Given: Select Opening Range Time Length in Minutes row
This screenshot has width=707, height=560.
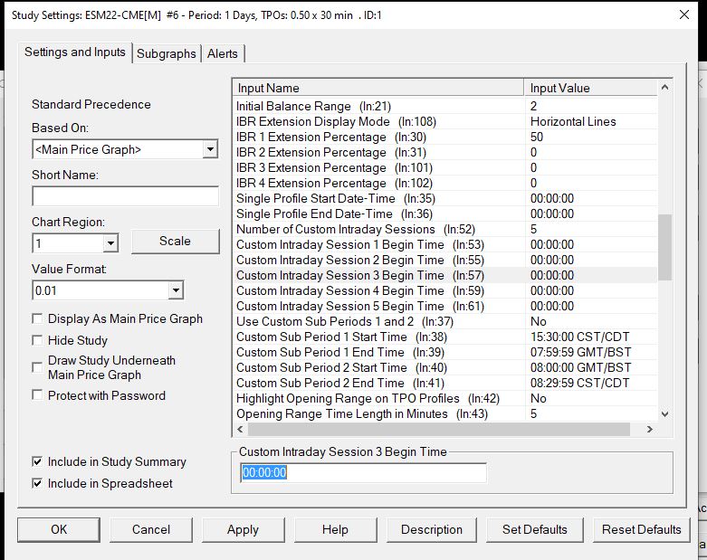Looking at the screenshot, I should point(445,413).
